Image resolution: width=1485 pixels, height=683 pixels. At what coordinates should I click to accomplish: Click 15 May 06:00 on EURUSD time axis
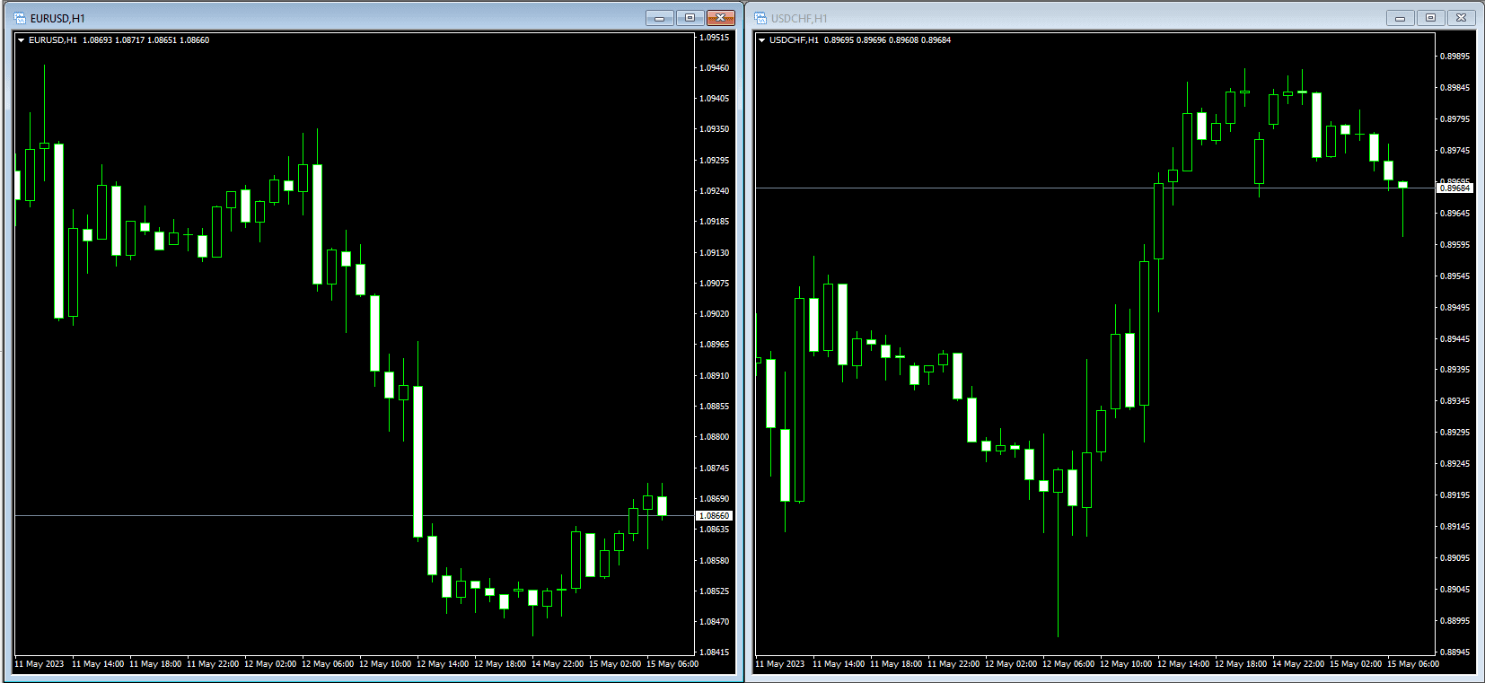coord(672,664)
